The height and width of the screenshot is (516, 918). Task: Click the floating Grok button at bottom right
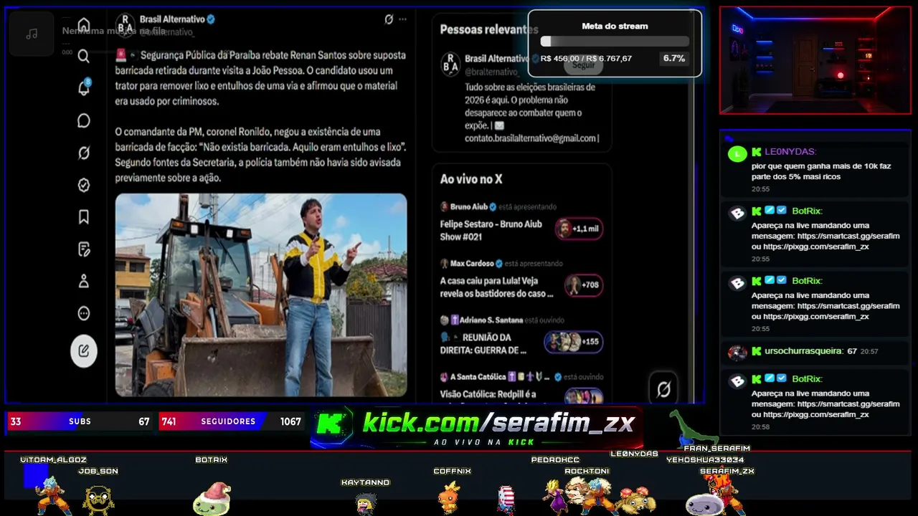tap(663, 389)
